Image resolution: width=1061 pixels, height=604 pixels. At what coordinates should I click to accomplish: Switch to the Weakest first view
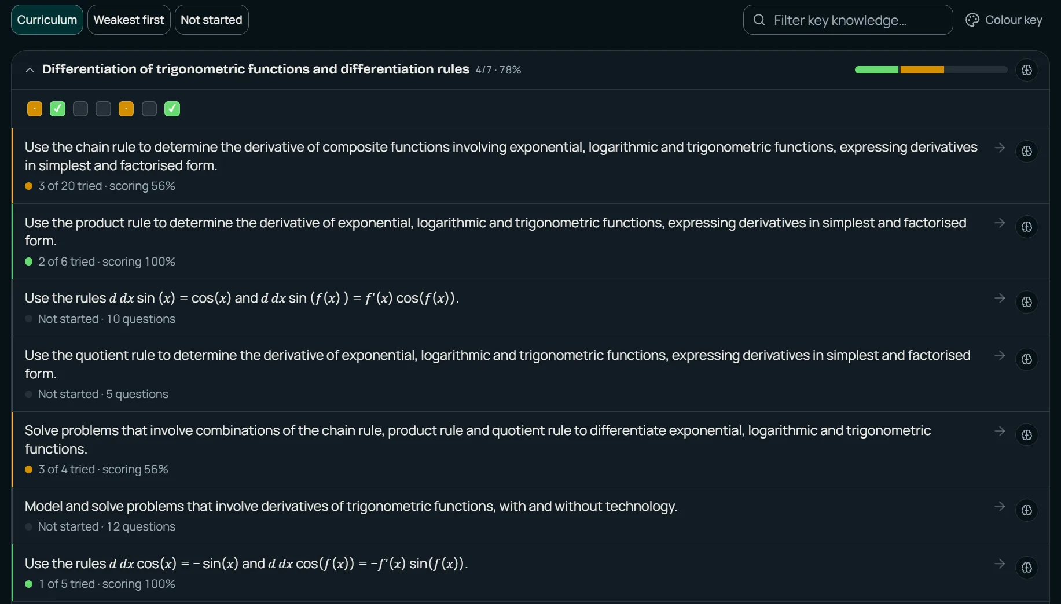coord(129,20)
